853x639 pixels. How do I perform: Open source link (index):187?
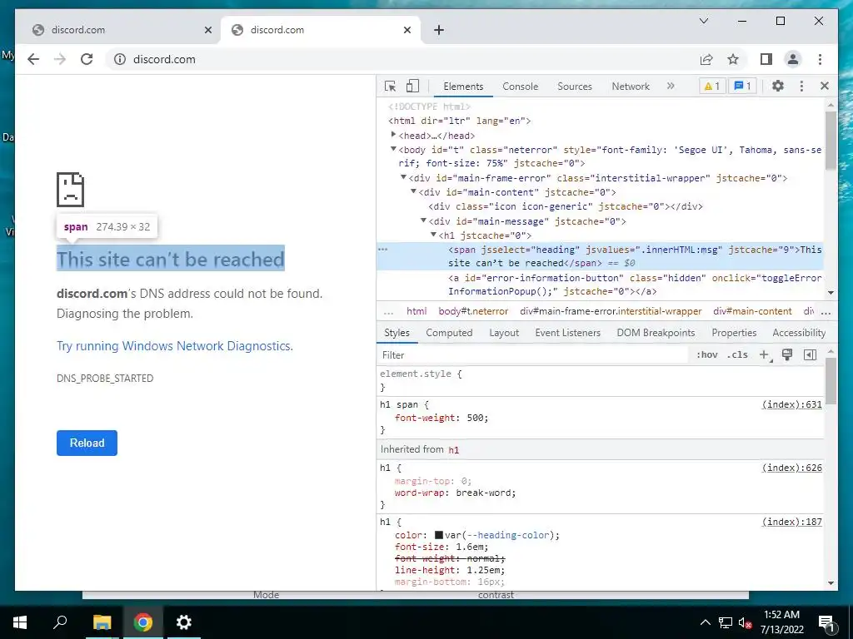(x=791, y=522)
